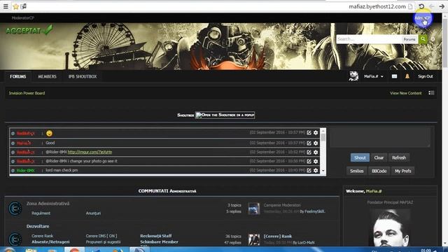Go back with the browser left arrow

pos(432,6)
